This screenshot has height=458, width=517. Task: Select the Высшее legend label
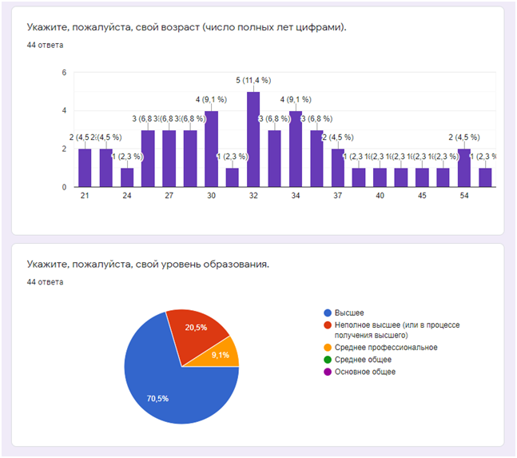coord(349,313)
